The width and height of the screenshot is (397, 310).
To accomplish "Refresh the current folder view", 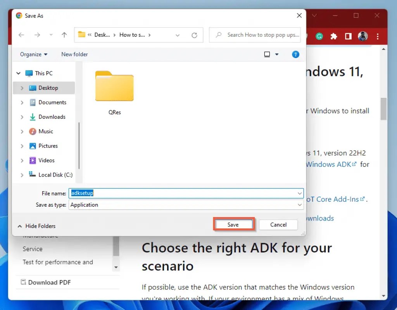I will click(x=195, y=35).
